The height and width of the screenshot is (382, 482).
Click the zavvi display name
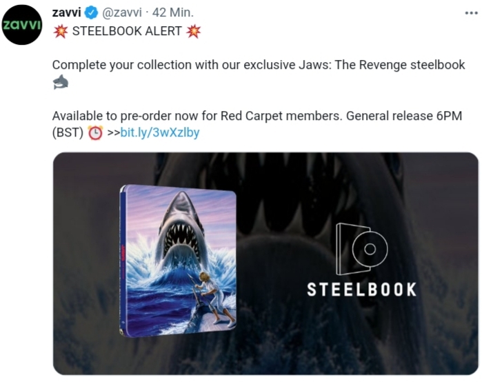(67, 12)
